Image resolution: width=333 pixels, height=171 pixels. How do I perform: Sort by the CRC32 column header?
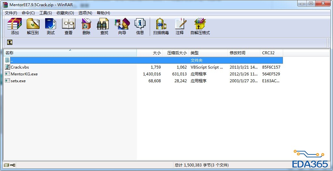pos(271,53)
